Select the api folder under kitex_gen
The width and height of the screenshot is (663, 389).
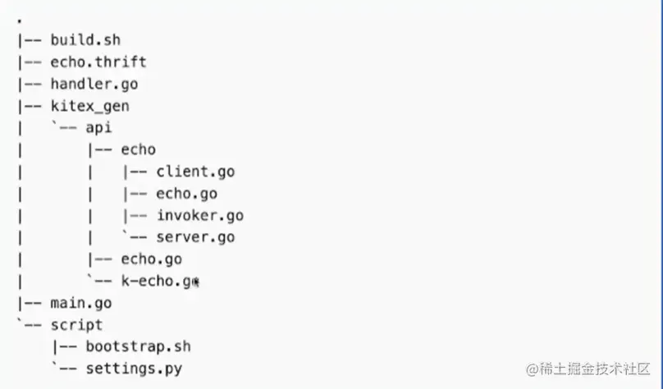click(98, 128)
